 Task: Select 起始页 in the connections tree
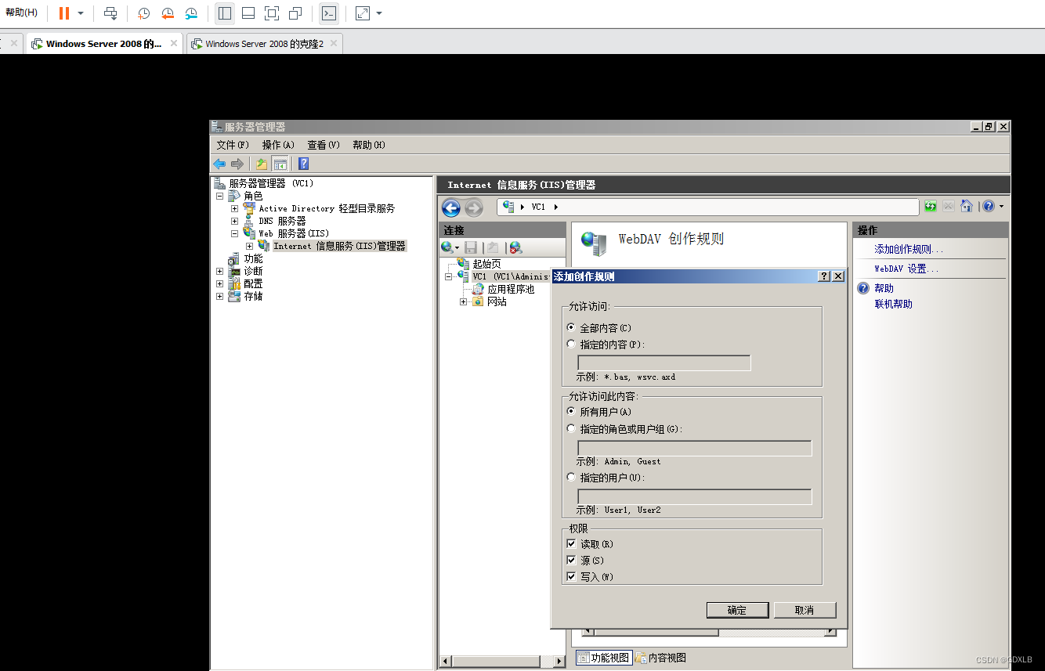pos(486,264)
